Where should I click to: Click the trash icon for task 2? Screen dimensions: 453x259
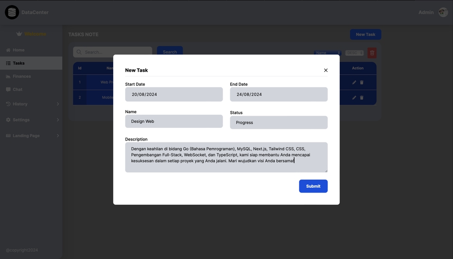point(362,98)
